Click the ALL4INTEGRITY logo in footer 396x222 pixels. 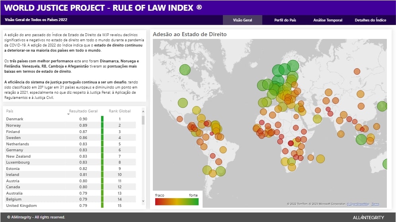(368, 218)
